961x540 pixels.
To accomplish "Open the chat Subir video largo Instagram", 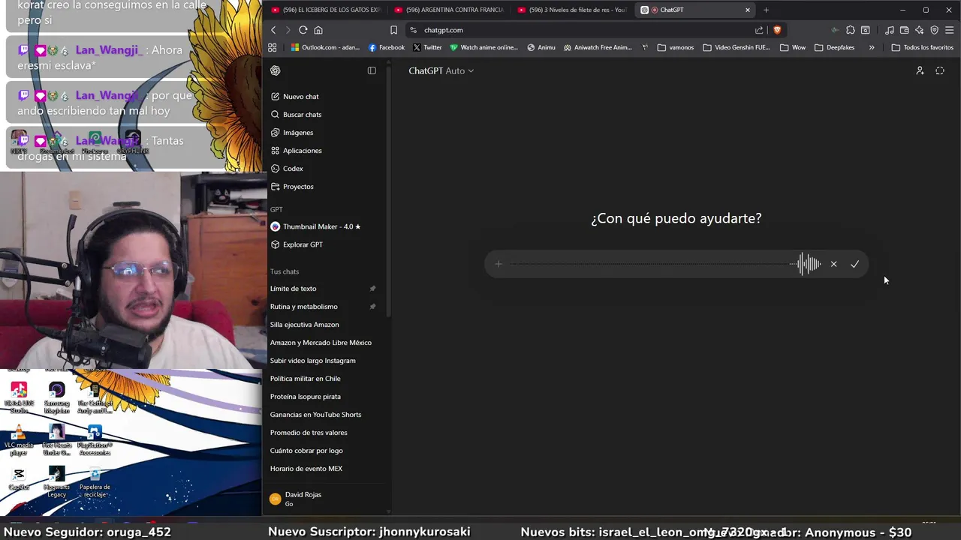I will [312, 361].
